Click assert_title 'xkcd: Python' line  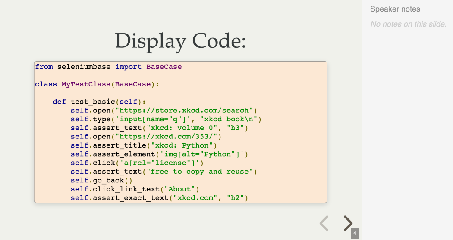(144, 145)
